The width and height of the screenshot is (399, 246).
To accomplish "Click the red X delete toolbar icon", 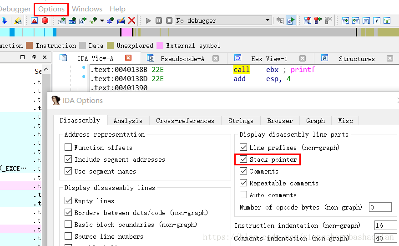I will click(131, 20).
